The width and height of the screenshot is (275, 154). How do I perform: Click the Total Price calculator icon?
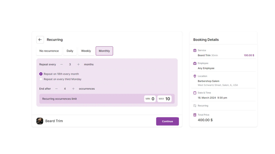pyautogui.click(x=195, y=115)
